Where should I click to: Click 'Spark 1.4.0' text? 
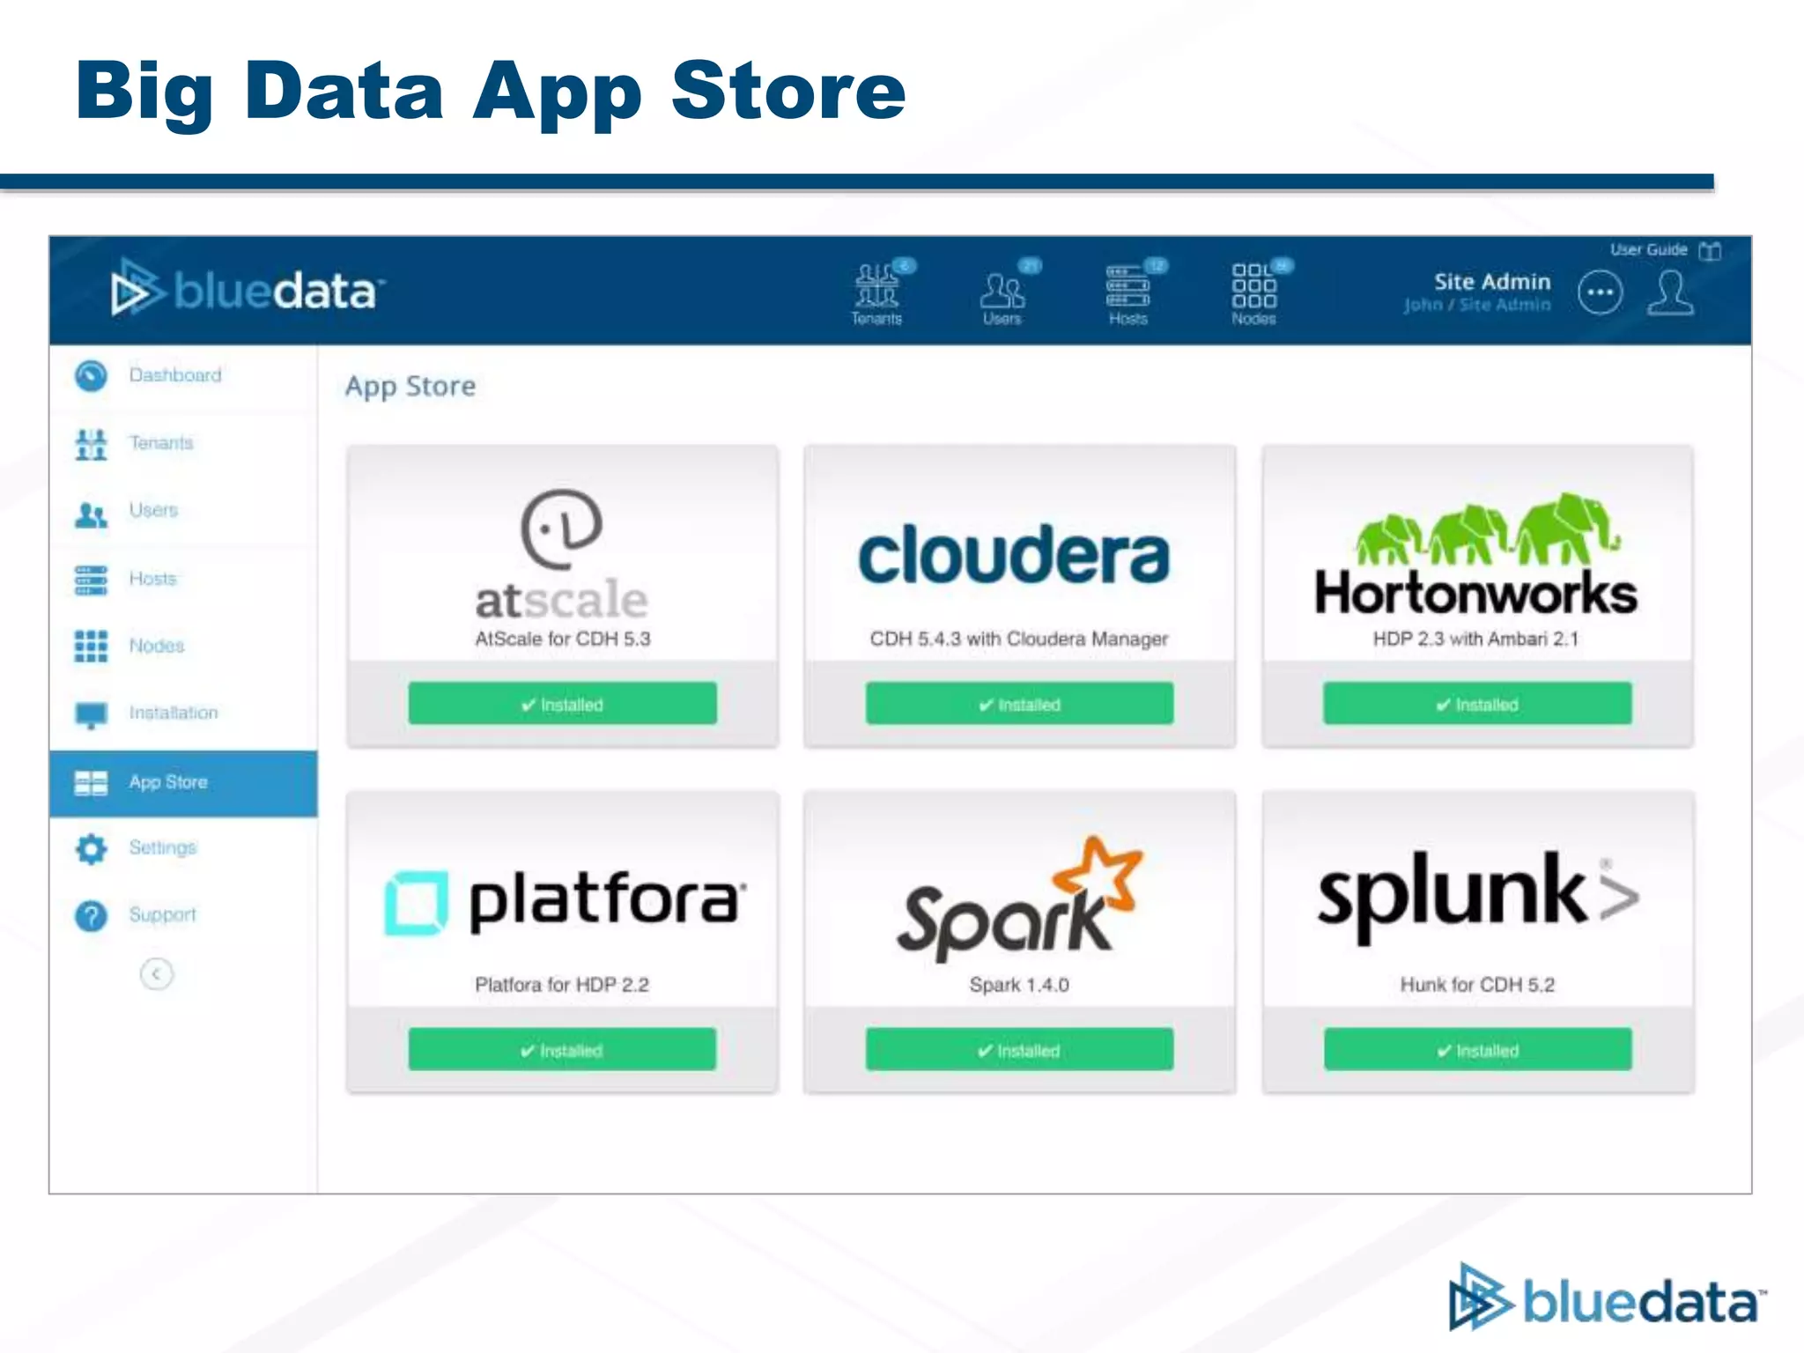[x=1019, y=985]
